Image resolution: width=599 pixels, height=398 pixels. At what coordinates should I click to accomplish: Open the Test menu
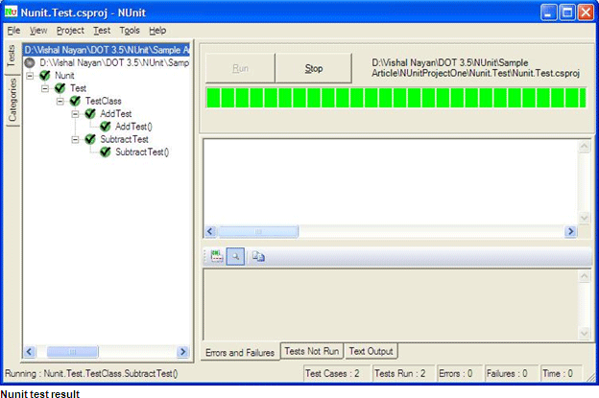tap(102, 31)
